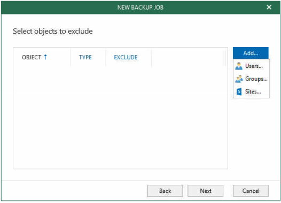Close the New Backup Job dialog
The height and width of the screenshot is (203, 281).
coord(269,7)
